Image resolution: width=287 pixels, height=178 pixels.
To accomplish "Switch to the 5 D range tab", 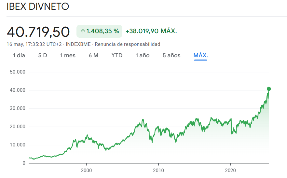I will point(43,55).
